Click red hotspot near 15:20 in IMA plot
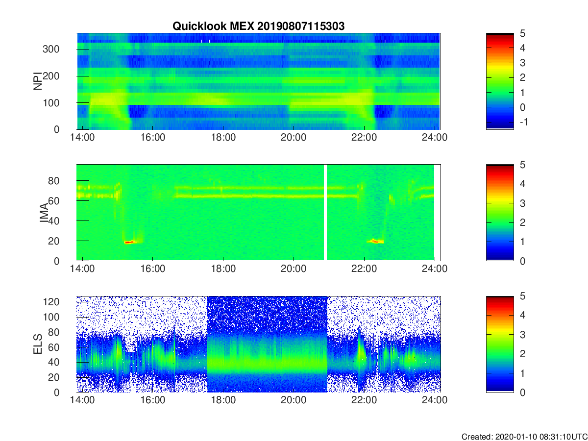 (129, 242)
